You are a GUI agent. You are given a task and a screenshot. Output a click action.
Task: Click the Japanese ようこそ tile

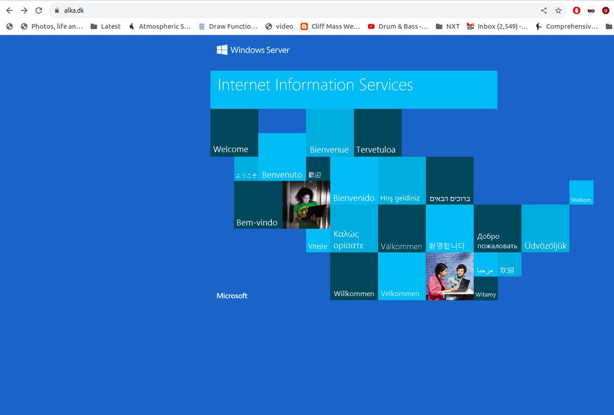coord(246,169)
